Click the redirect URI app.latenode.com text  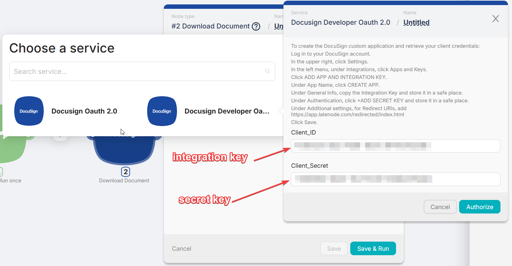pos(348,115)
